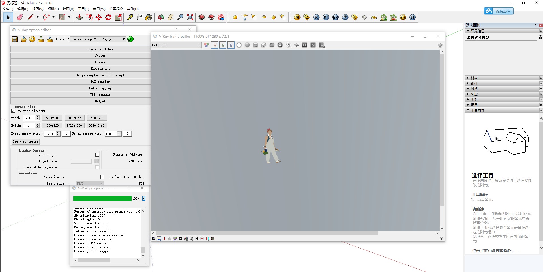Click frame buffer vertical scrollbar
The height and width of the screenshot is (272, 543).
pyautogui.click(x=442, y=130)
